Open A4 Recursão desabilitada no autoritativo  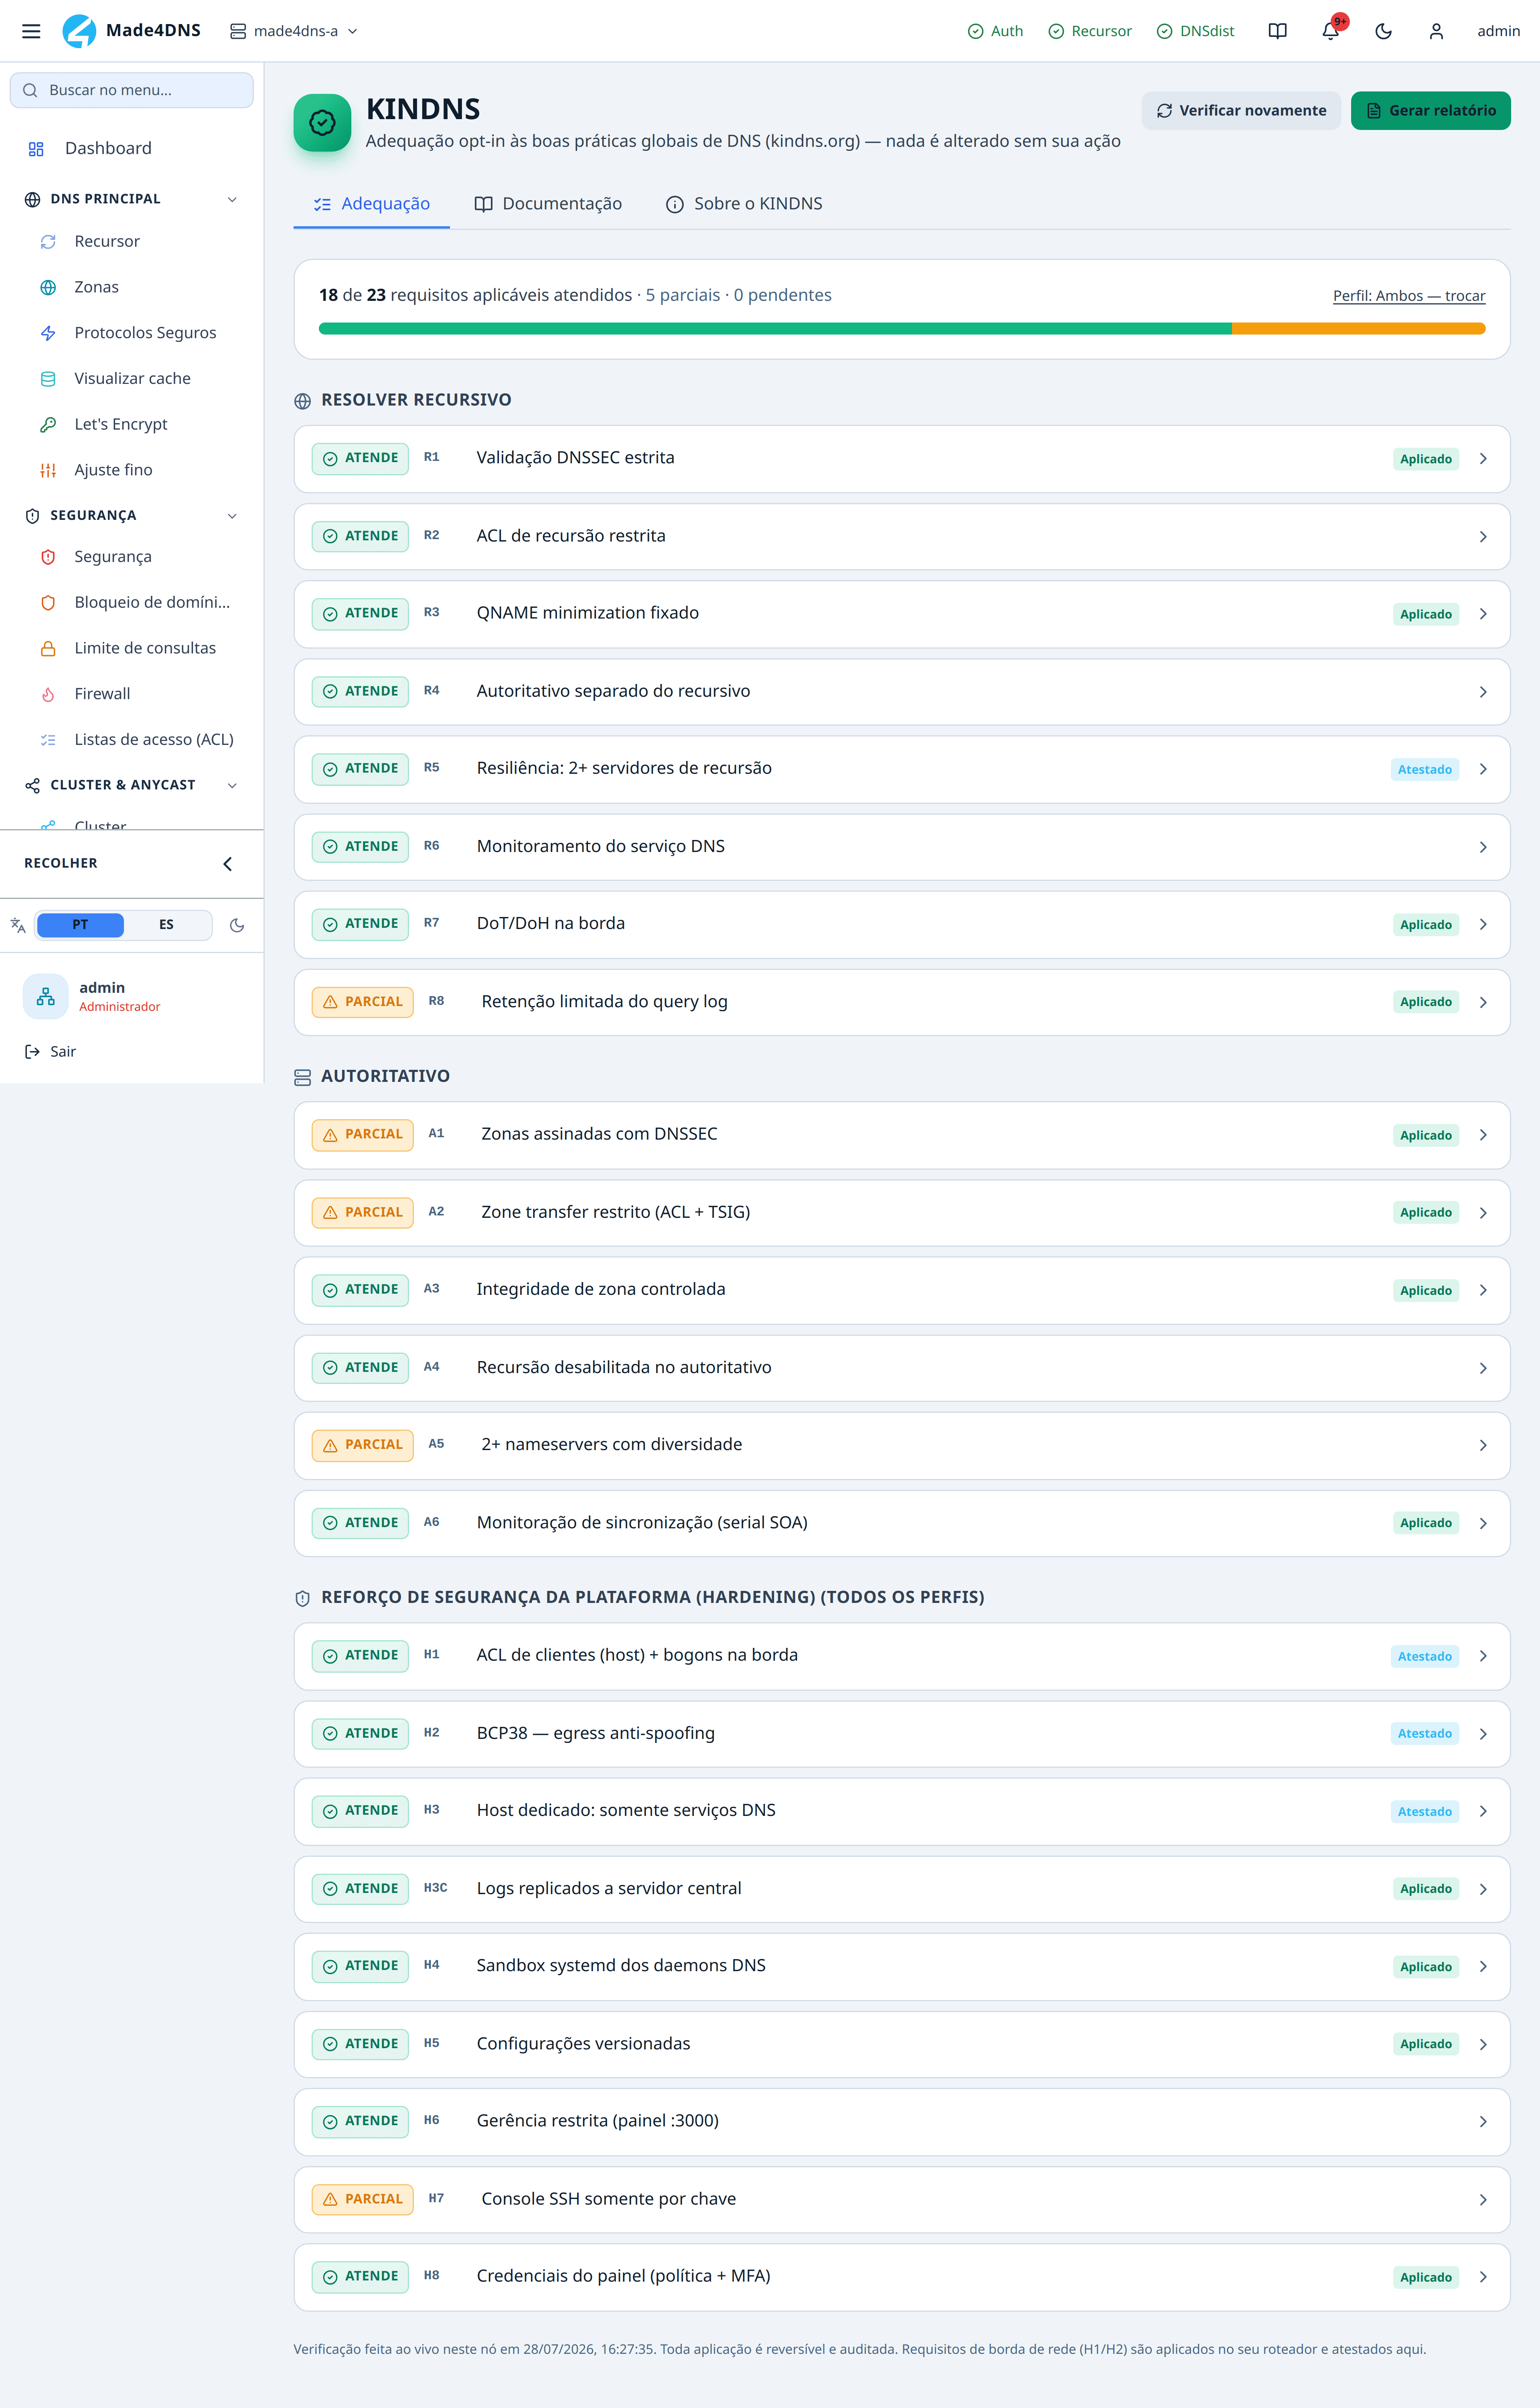(902, 1368)
